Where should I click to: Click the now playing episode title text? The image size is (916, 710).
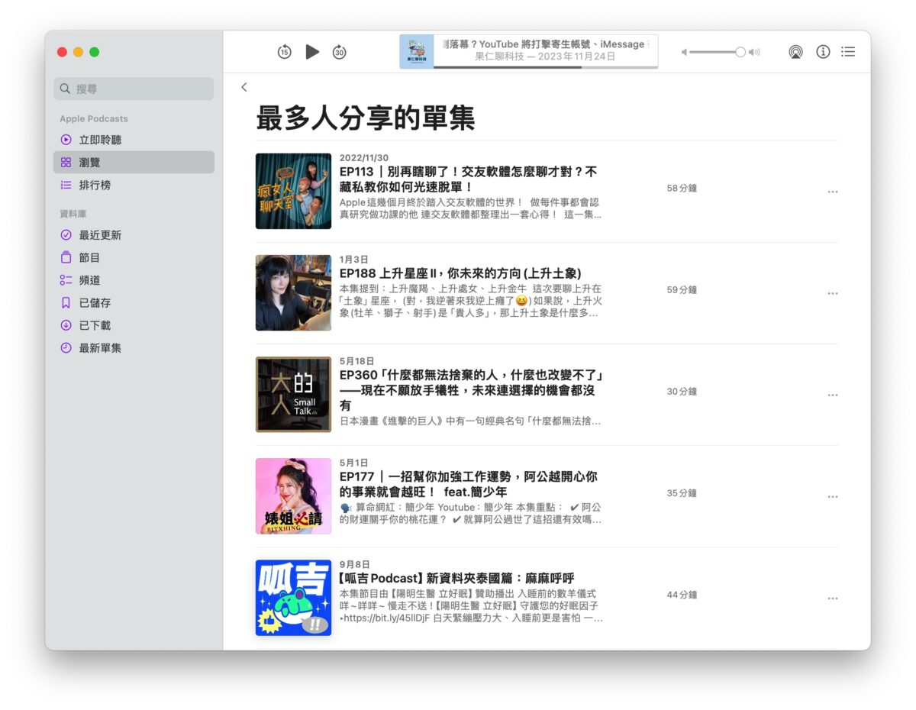(545, 44)
